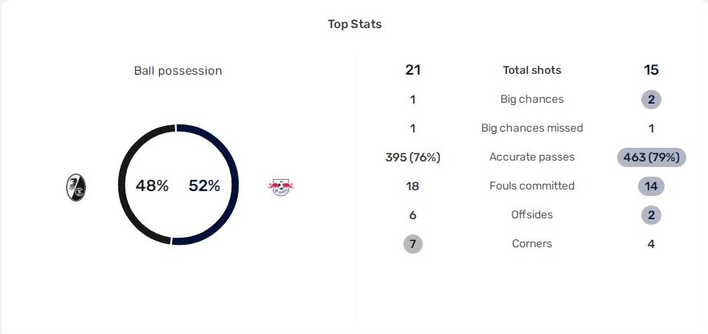Click the Ball possession label

pos(178,71)
